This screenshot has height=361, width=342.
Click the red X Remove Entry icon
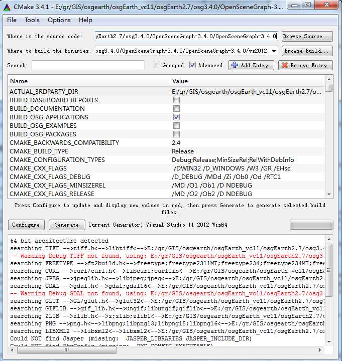(x=285, y=65)
